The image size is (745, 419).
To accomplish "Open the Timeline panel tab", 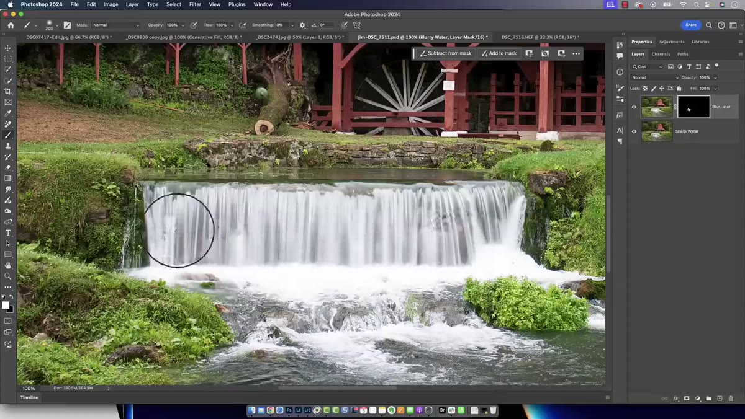I will click(29, 397).
